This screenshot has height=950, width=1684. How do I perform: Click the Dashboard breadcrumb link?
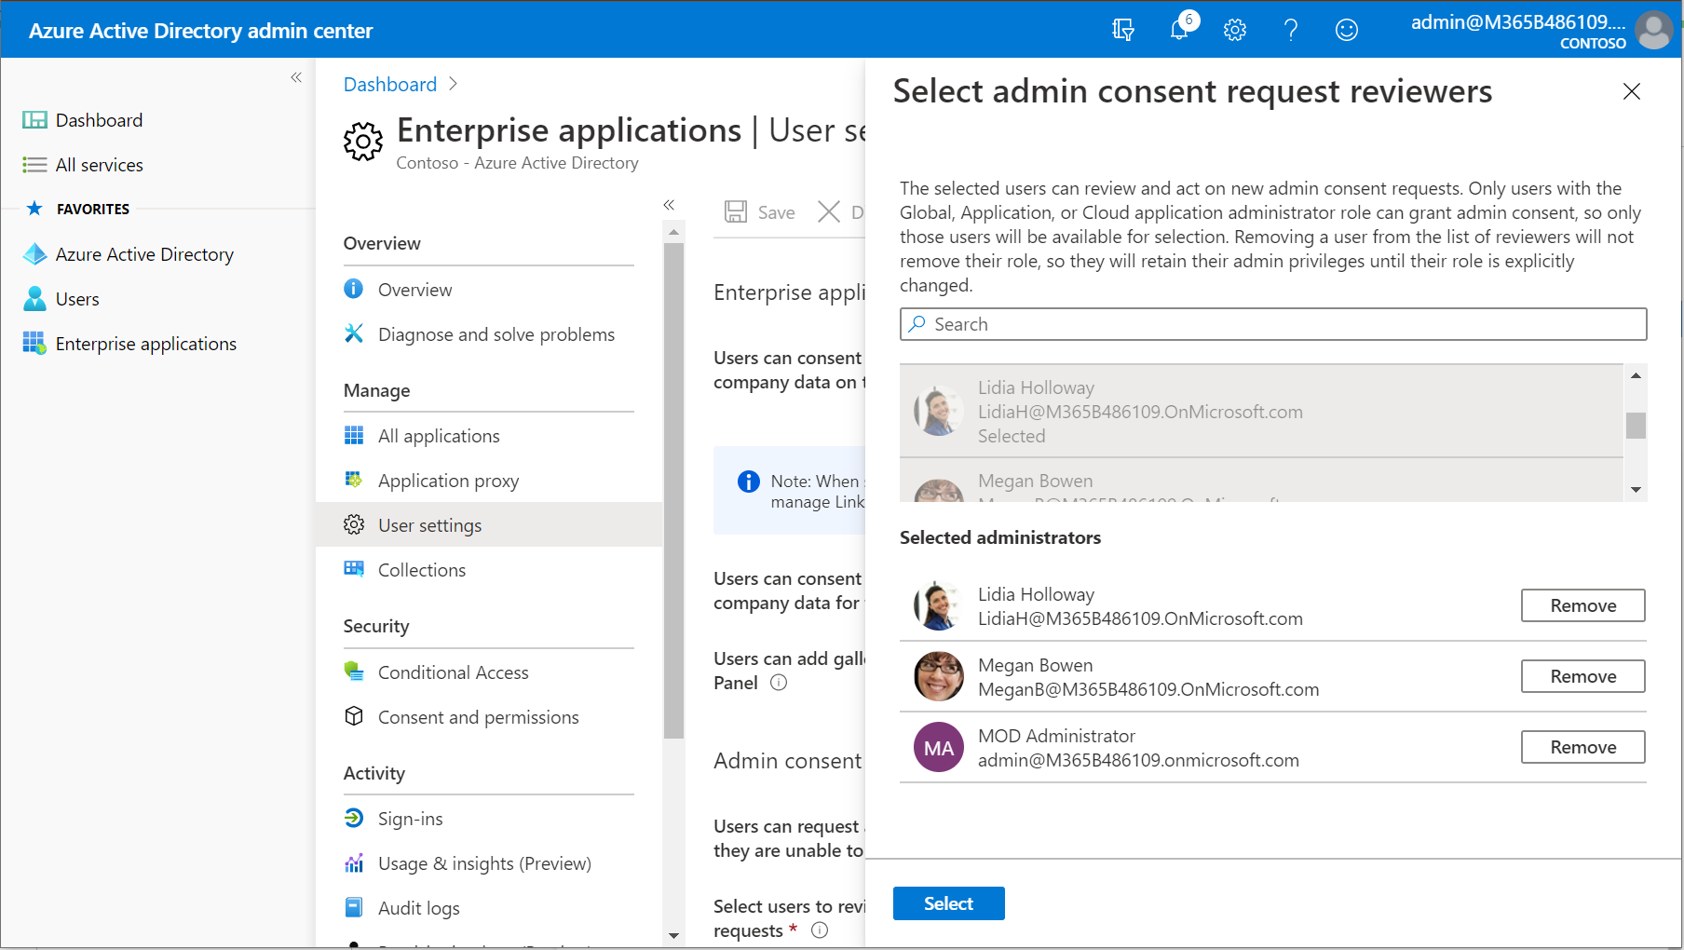pyautogui.click(x=390, y=85)
